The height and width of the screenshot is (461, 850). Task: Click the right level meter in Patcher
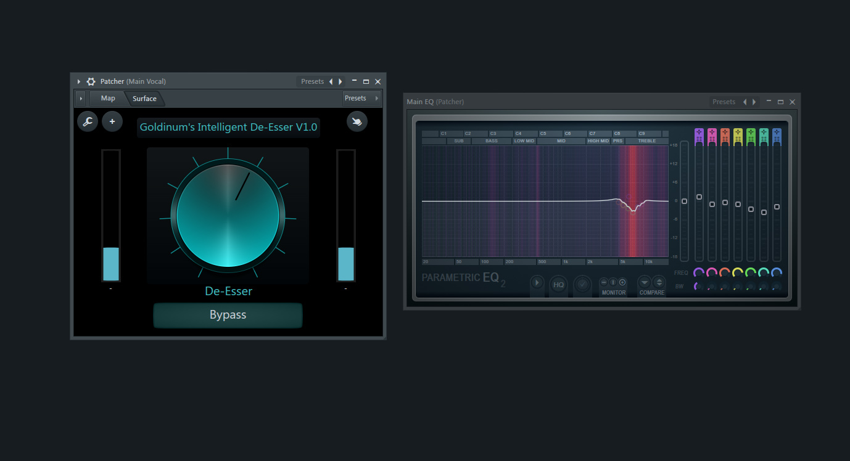tap(346, 215)
